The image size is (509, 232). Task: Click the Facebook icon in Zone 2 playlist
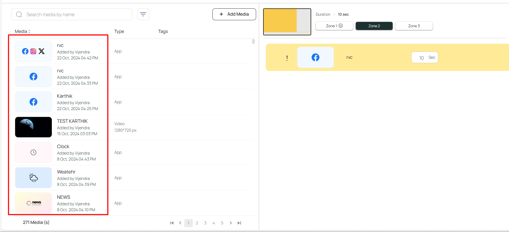tap(315, 57)
